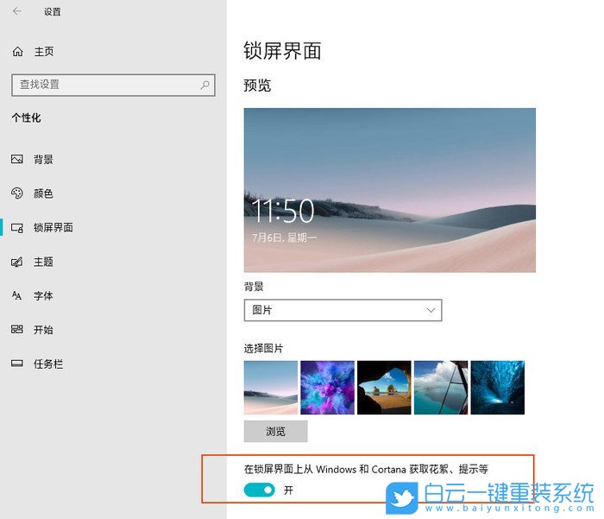Click the 字体 font icon
604x519 pixels.
click(x=17, y=295)
